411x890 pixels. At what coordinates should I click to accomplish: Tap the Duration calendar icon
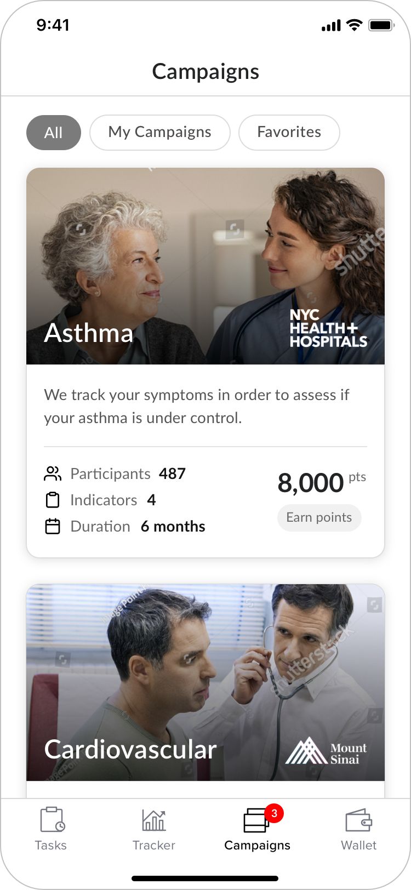pos(52,526)
